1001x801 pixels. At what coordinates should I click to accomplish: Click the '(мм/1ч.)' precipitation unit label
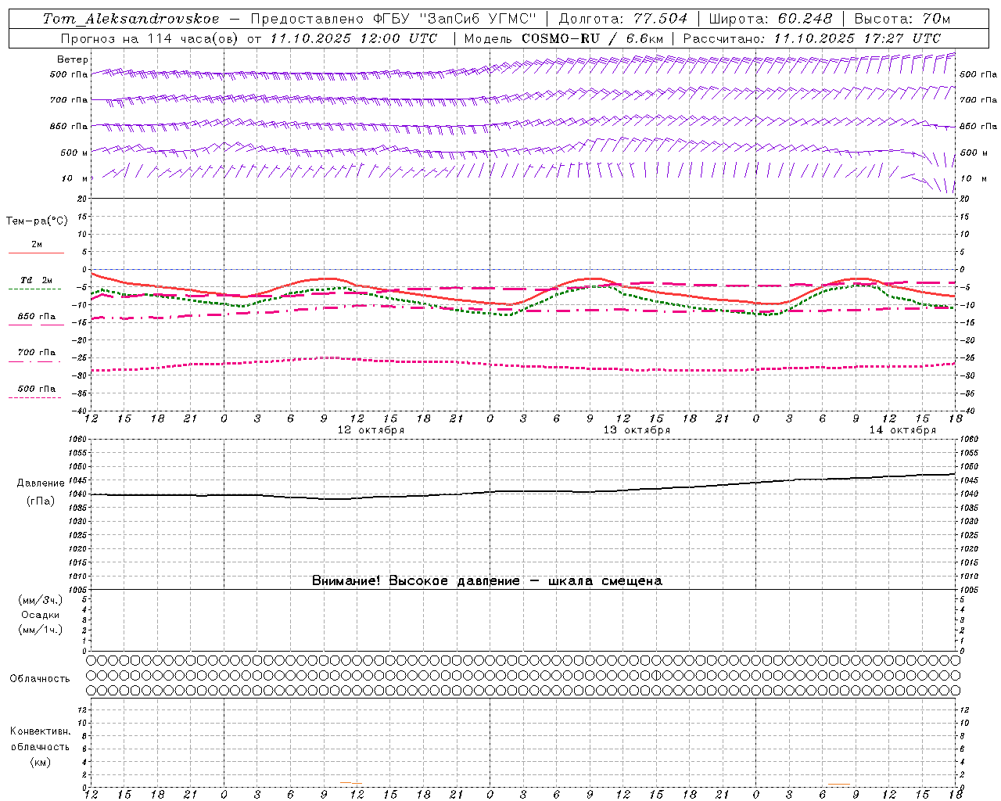coord(41,630)
